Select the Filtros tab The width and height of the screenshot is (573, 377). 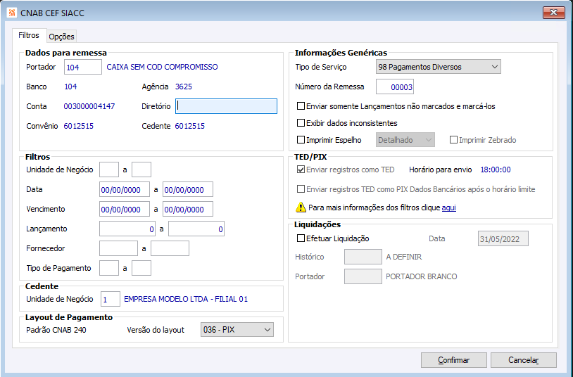28,36
